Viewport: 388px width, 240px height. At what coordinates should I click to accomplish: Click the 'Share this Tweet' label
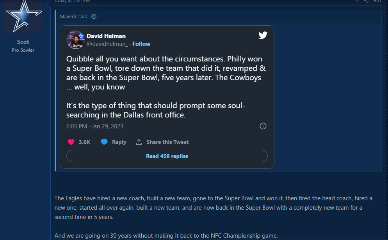(167, 142)
